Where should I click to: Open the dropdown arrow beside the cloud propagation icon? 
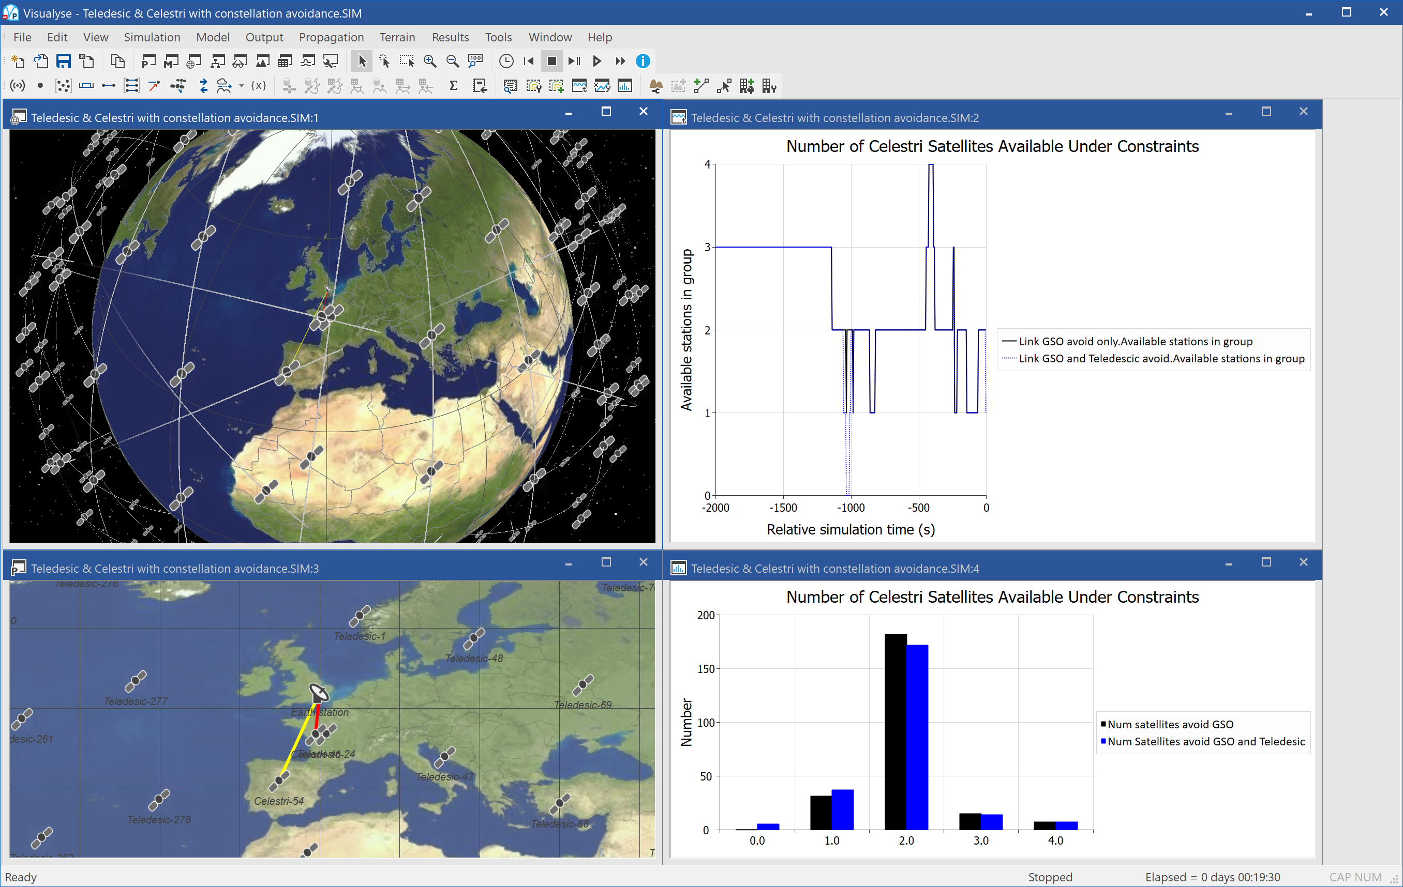pos(241,86)
